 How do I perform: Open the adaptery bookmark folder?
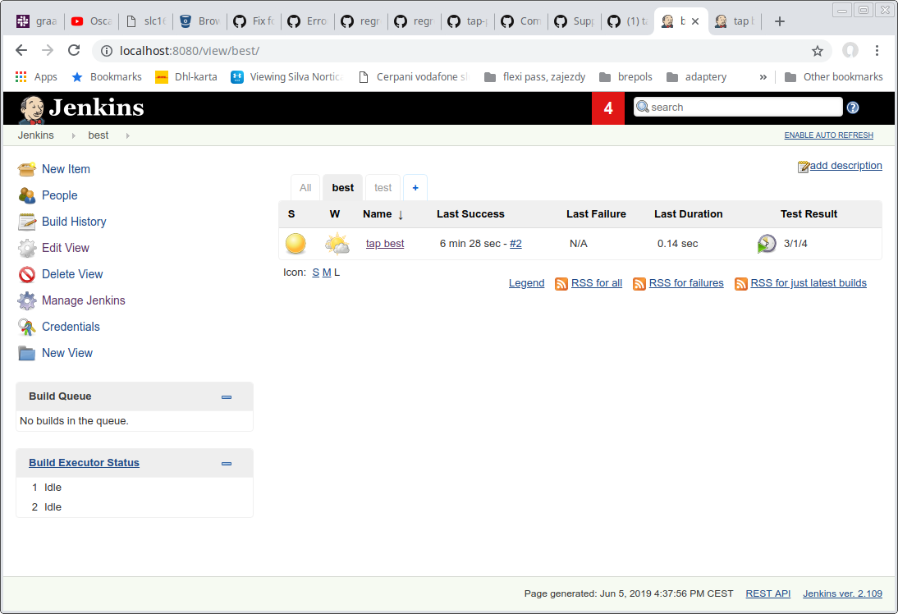[x=697, y=77]
